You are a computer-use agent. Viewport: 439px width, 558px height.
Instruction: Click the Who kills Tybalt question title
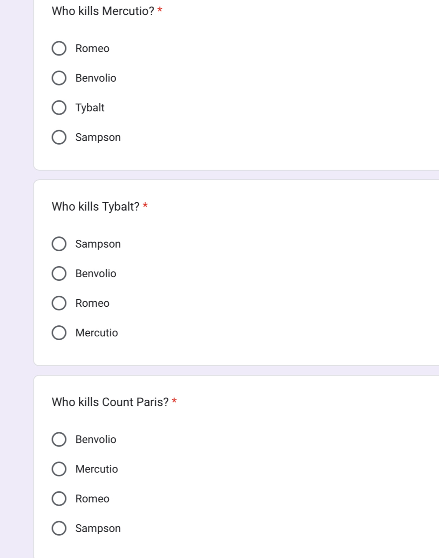(96, 206)
